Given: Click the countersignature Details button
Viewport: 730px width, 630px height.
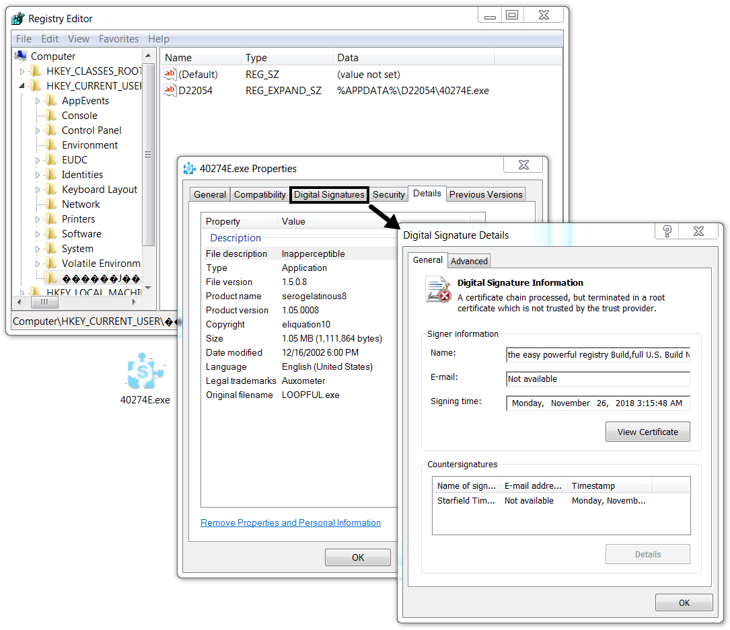Looking at the screenshot, I should pos(648,554).
